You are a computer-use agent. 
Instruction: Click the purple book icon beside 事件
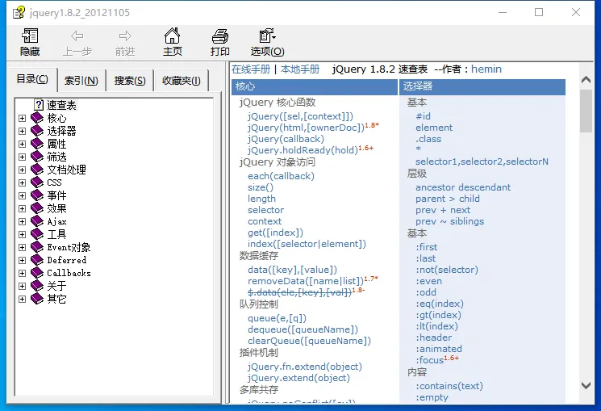(37, 195)
